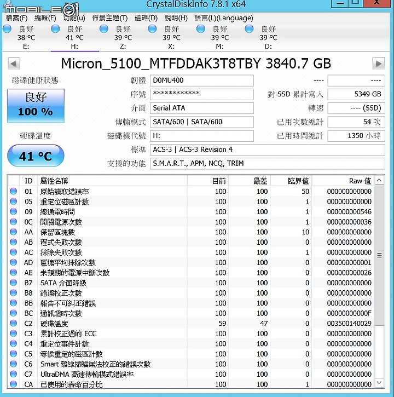Click status orb for attribute AA
Screen dimensions: 394x397
tap(14, 232)
